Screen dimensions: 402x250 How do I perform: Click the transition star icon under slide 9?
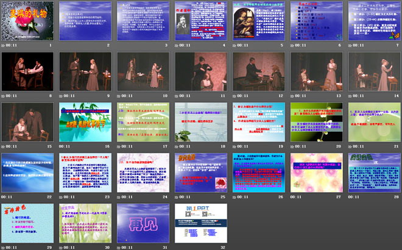(x=61, y=96)
